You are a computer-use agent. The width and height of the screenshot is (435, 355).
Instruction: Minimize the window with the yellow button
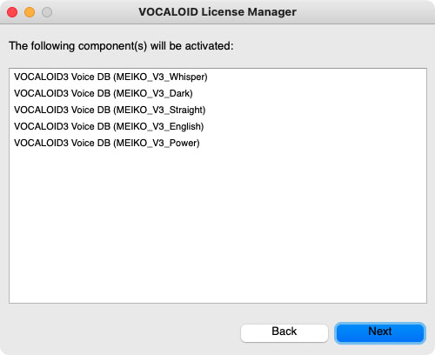click(x=30, y=12)
